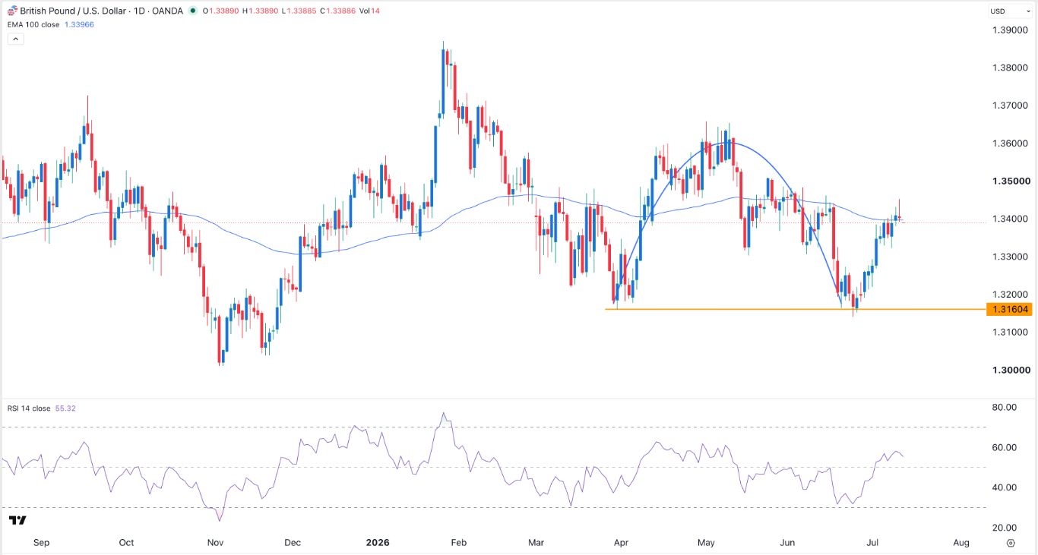Click the Sep label on time axis
1038x555 pixels.
point(42,543)
